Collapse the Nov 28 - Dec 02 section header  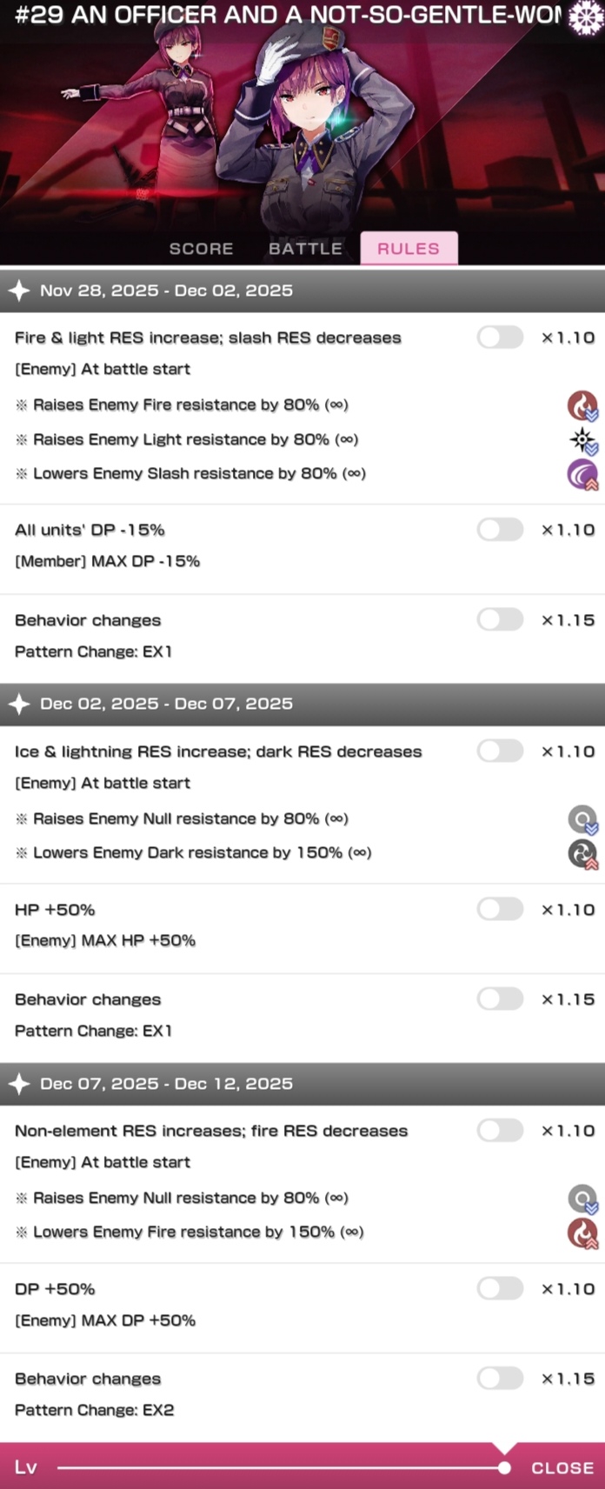click(x=302, y=290)
